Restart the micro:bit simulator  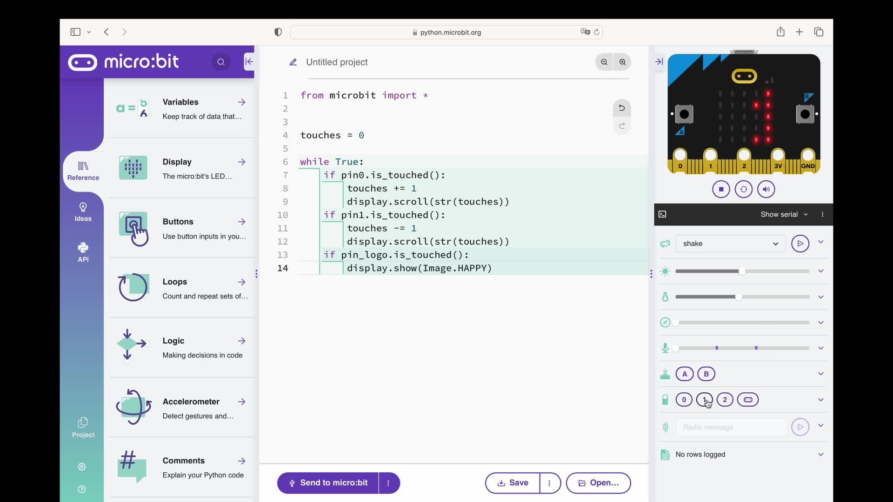[744, 189]
